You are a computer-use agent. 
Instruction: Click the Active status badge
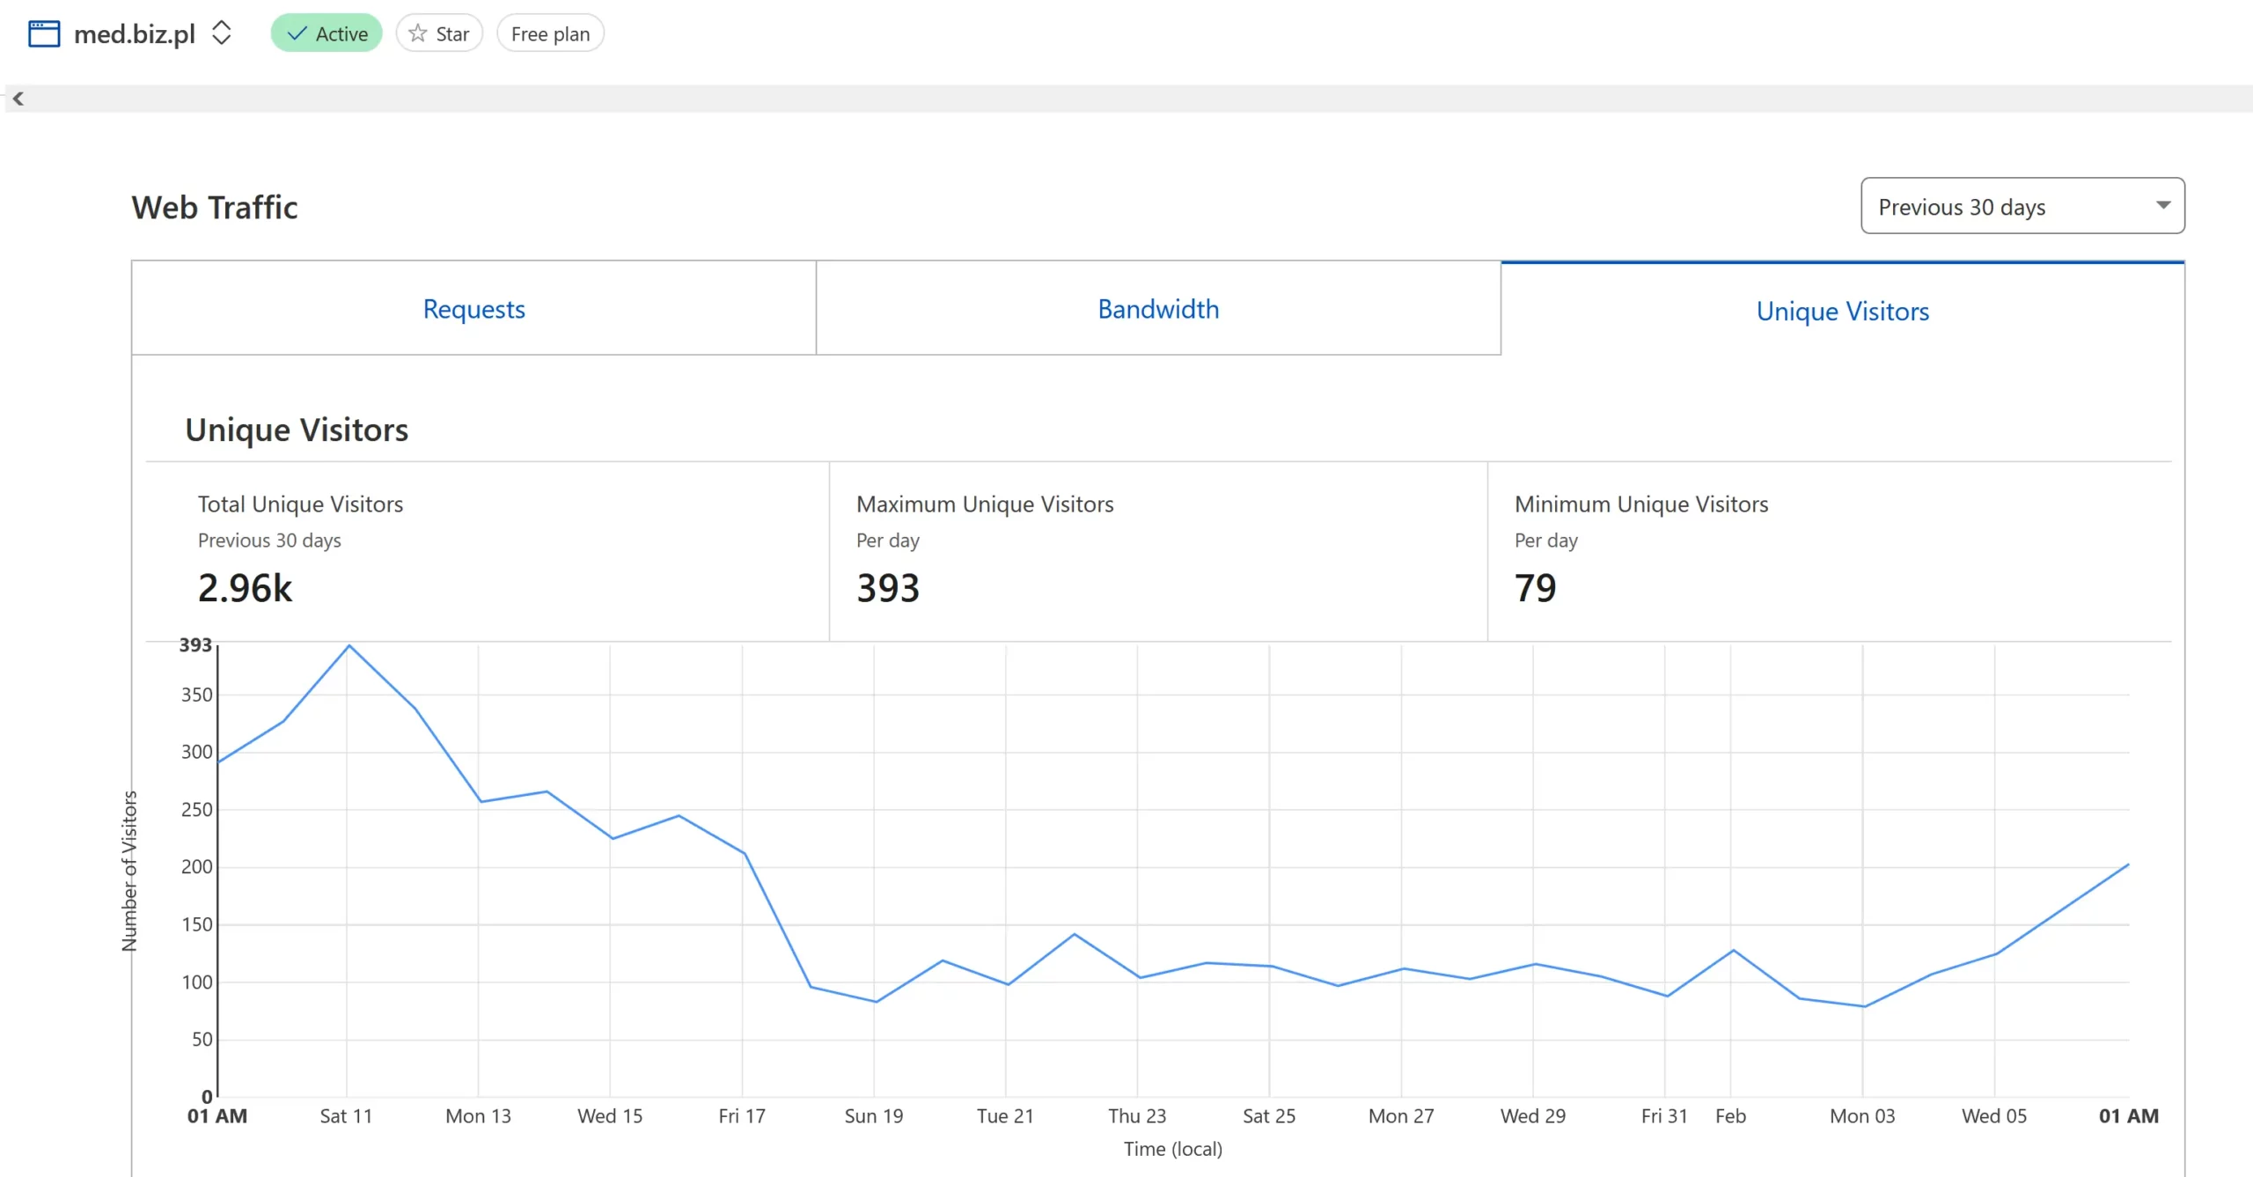coord(327,33)
